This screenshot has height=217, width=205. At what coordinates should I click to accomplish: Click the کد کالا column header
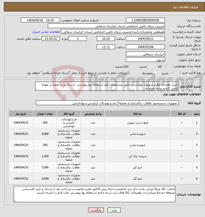click(182, 114)
